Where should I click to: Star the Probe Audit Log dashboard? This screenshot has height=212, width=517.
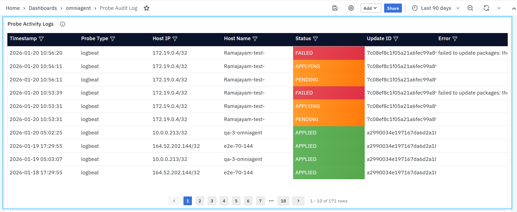coord(147,8)
